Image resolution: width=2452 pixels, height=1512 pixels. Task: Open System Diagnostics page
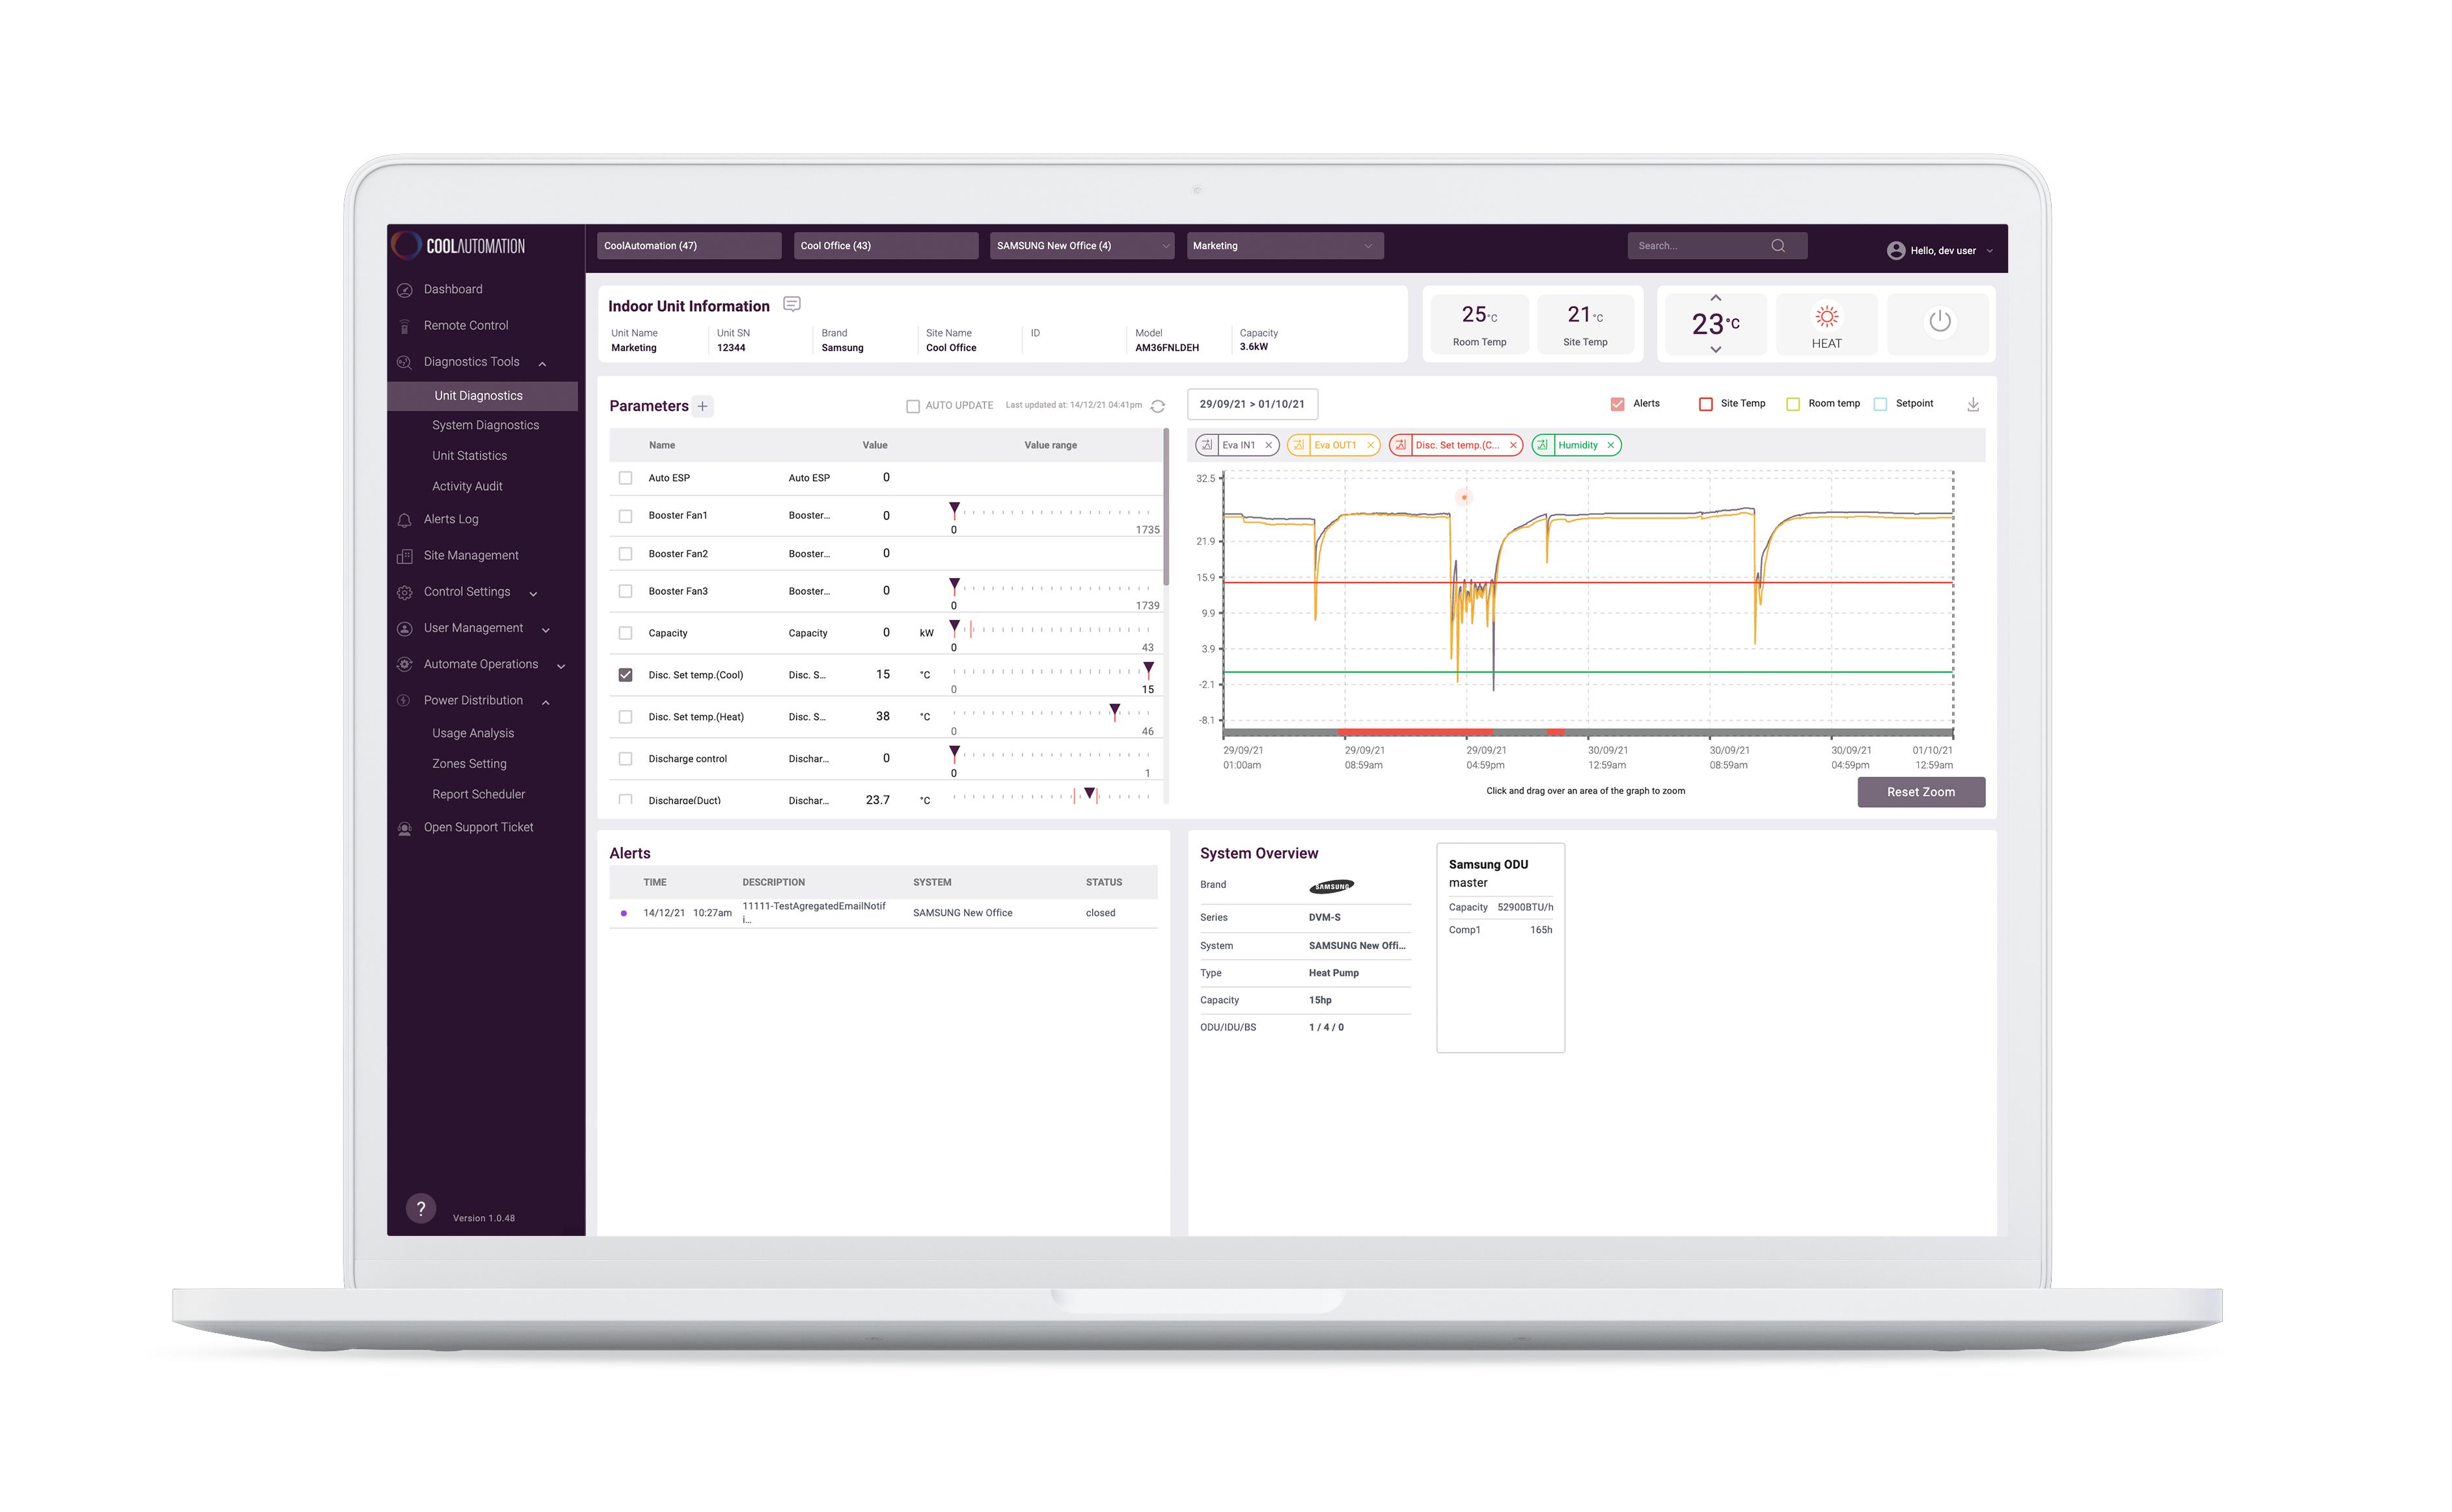485,425
